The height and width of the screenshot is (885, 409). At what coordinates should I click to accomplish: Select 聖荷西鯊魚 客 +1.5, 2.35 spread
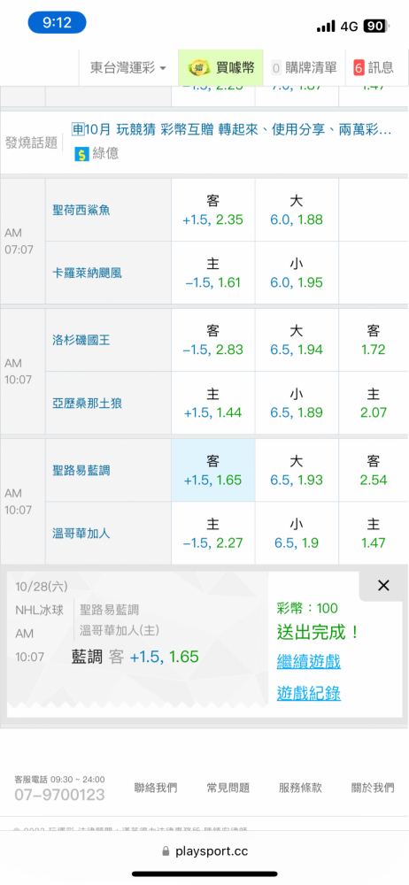(213, 210)
